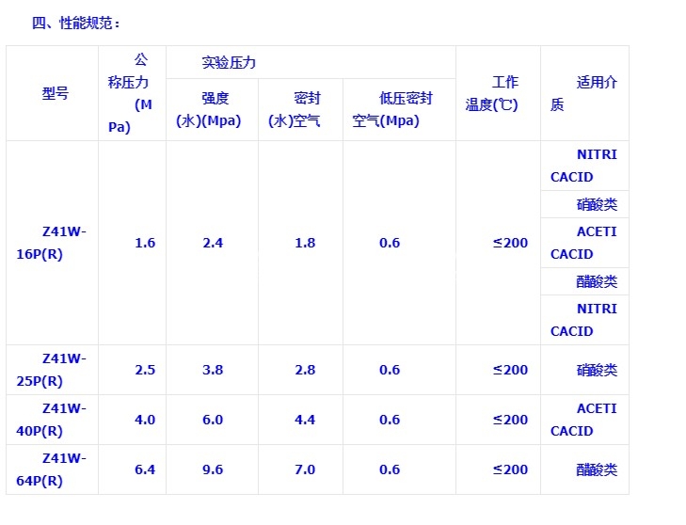
Task: Click the 7.0 seal pressure value
Action: click(x=305, y=469)
